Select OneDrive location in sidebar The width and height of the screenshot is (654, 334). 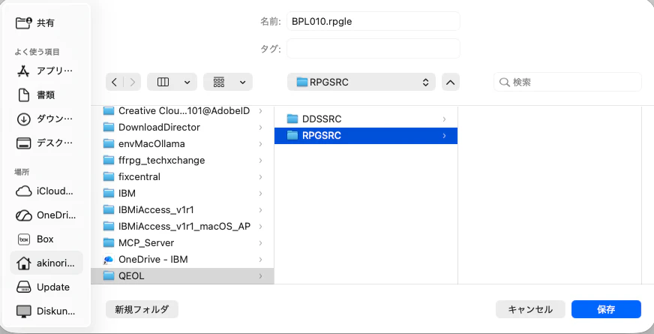pyautogui.click(x=46, y=215)
